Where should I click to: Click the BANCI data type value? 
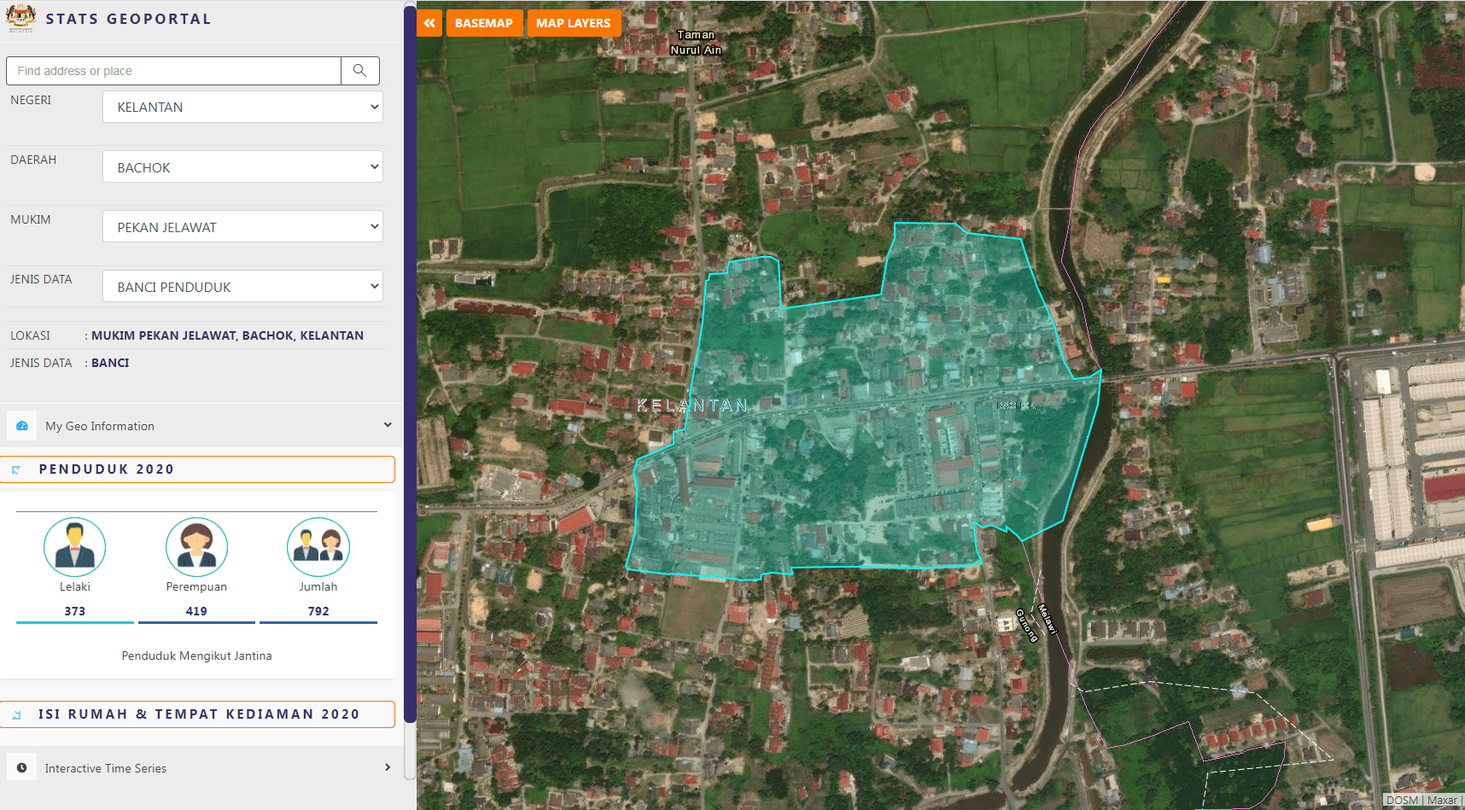[x=110, y=363]
